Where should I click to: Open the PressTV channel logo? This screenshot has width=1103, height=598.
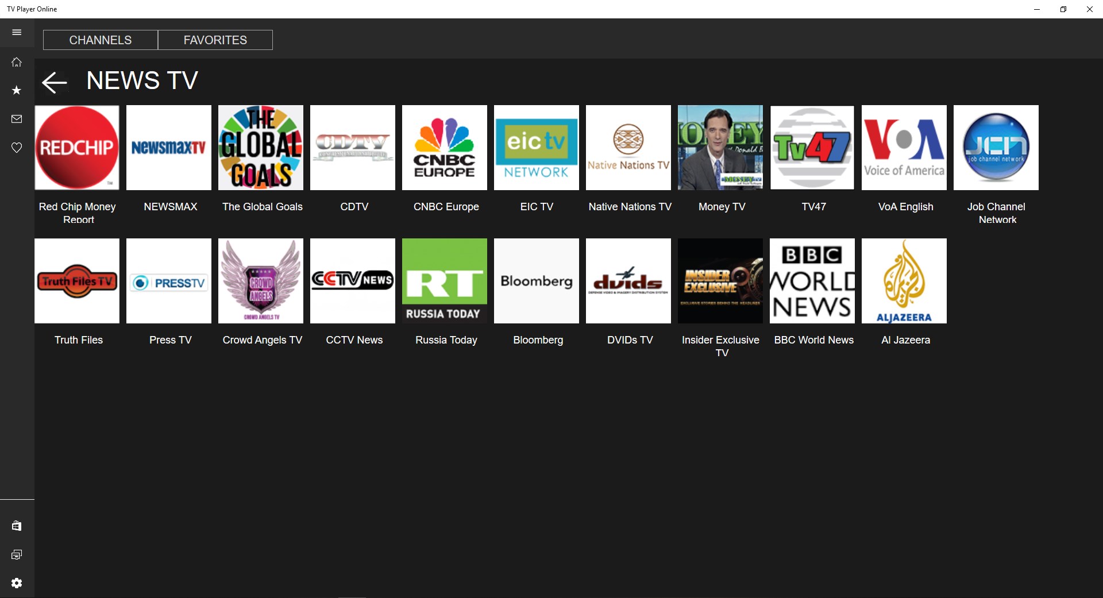coord(169,281)
